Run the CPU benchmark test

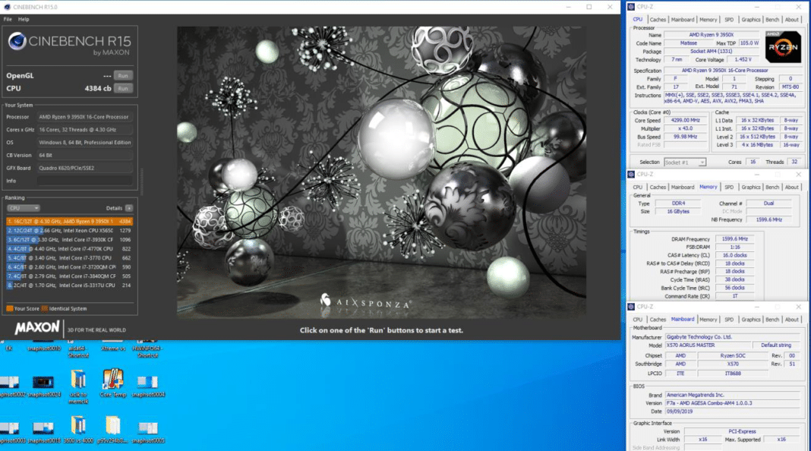[x=122, y=88]
